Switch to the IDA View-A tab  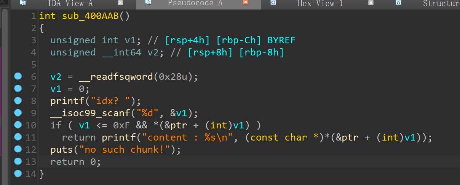click(70, 4)
